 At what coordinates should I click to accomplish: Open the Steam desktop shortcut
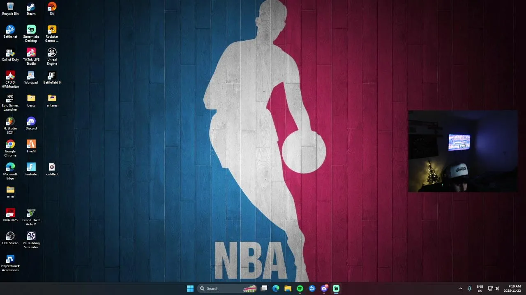(x=31, y=9)
